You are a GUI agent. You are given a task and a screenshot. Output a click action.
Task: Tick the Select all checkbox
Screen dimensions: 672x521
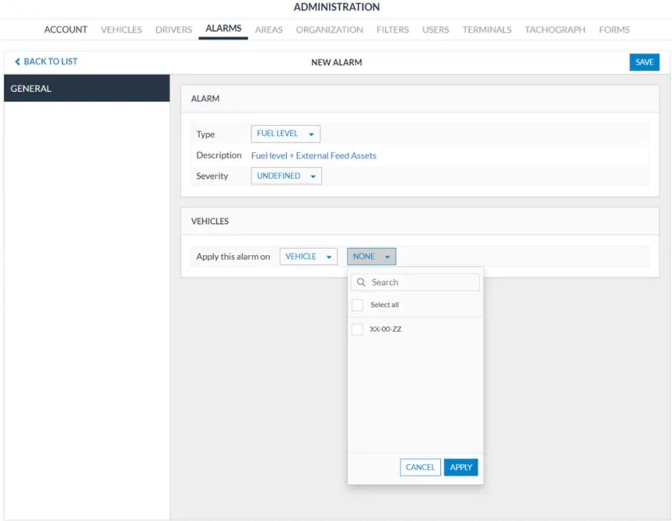[x=357, y=305]
